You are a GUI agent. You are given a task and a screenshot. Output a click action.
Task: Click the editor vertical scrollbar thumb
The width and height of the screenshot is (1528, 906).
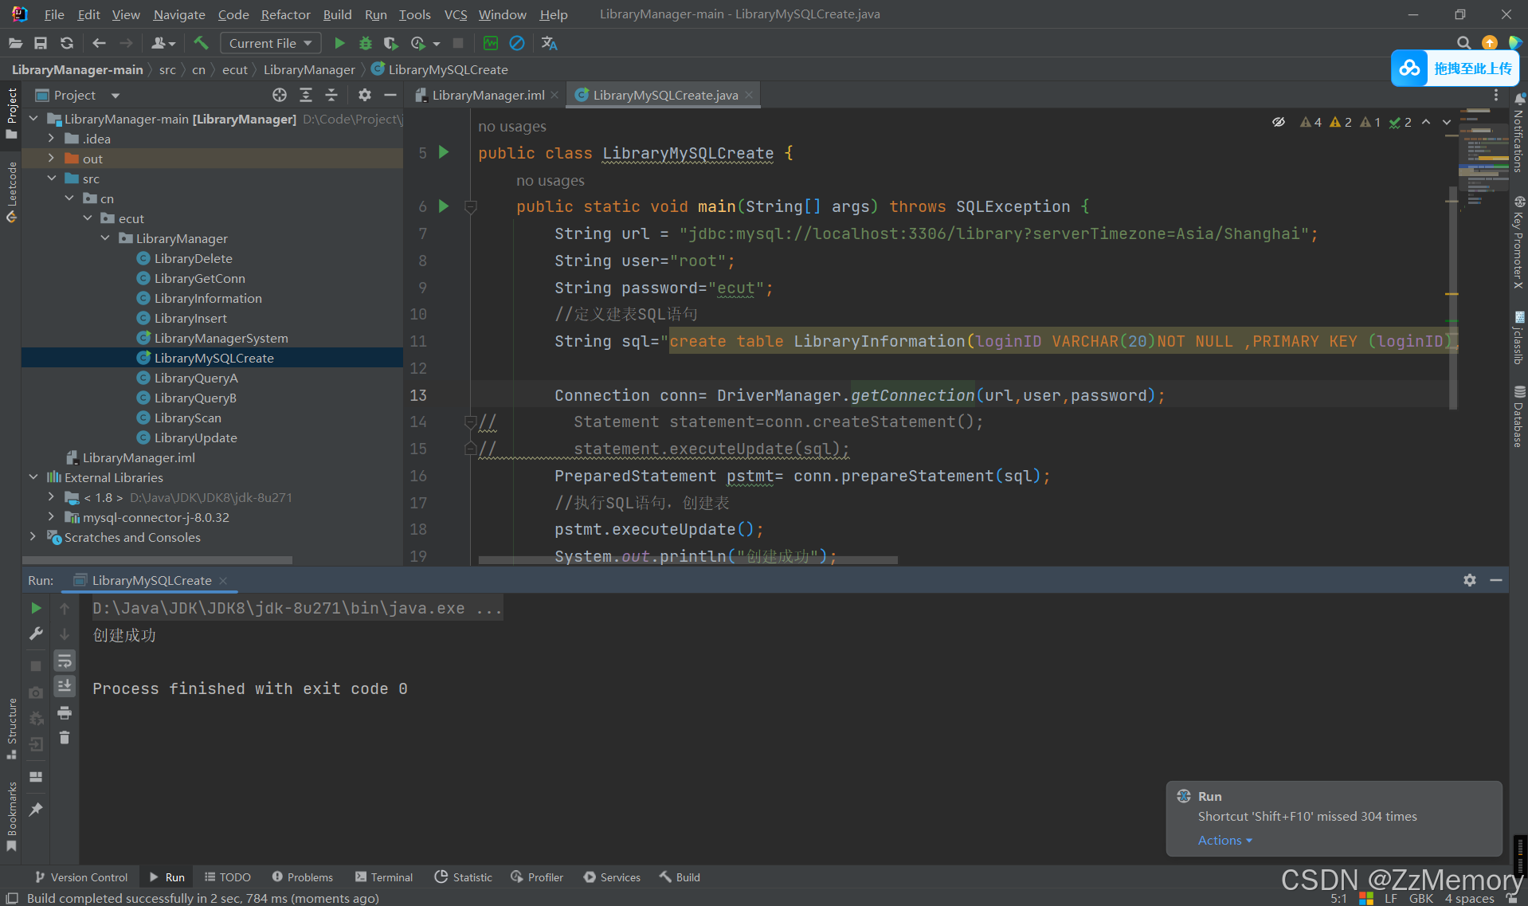tap(1453, 298)
